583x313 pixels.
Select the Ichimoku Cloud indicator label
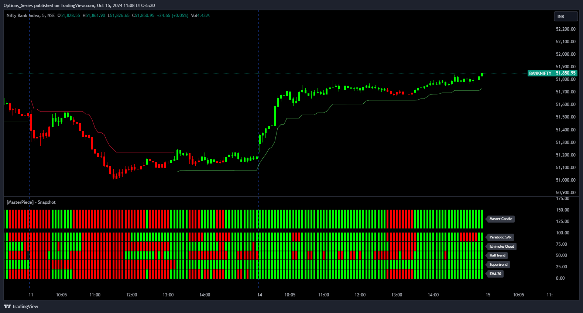click(x=501, y=247)
